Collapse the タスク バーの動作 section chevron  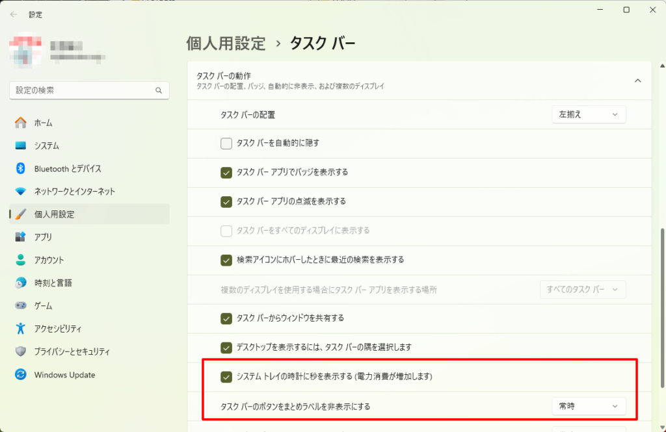tap(637, 81)
